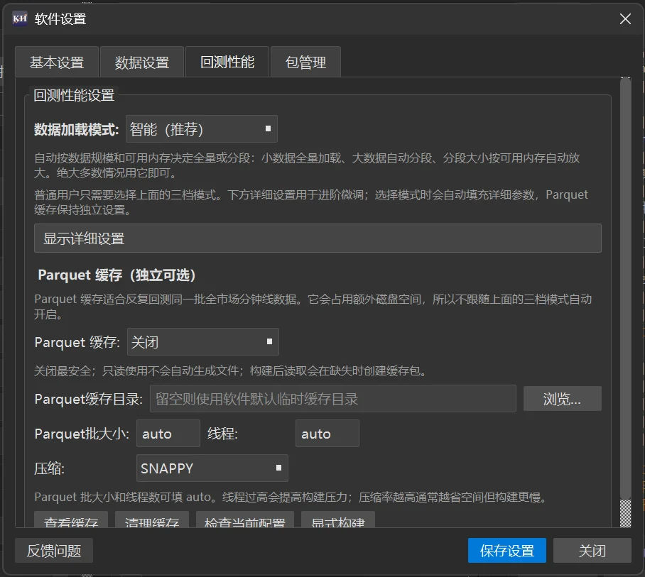
Task: Click the 检查当前配置 button
Action: (x=245, y=520)
